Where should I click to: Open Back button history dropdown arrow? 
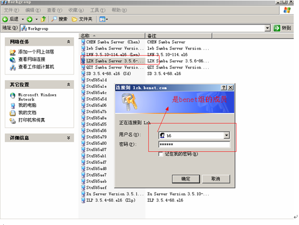(23, 19)
